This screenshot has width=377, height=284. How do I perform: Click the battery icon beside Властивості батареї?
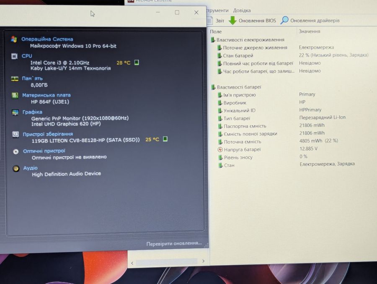[213, 87]
